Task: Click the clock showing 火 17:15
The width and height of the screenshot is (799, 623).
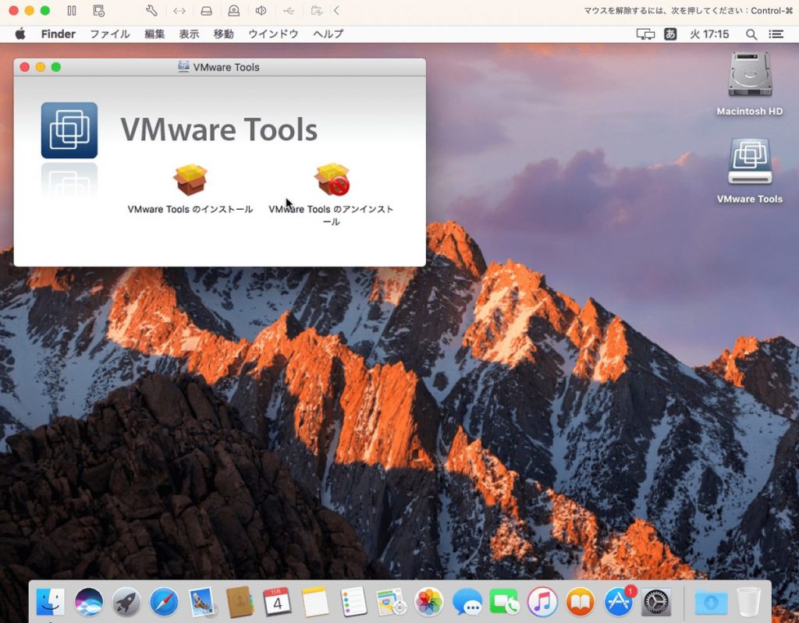Action: click(709, 34)
